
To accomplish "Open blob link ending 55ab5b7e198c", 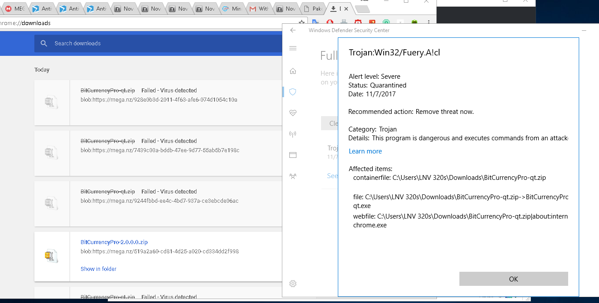I will coord(160,150).
